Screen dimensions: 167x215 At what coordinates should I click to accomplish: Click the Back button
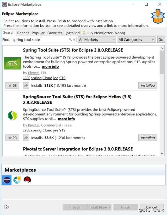(75, 207)
